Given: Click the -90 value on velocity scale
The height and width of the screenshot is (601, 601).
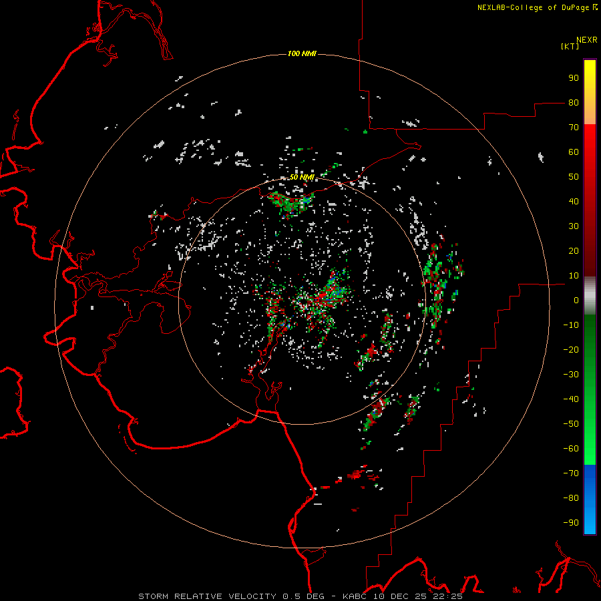Looking at the screenshot, I should pos(571,523).
